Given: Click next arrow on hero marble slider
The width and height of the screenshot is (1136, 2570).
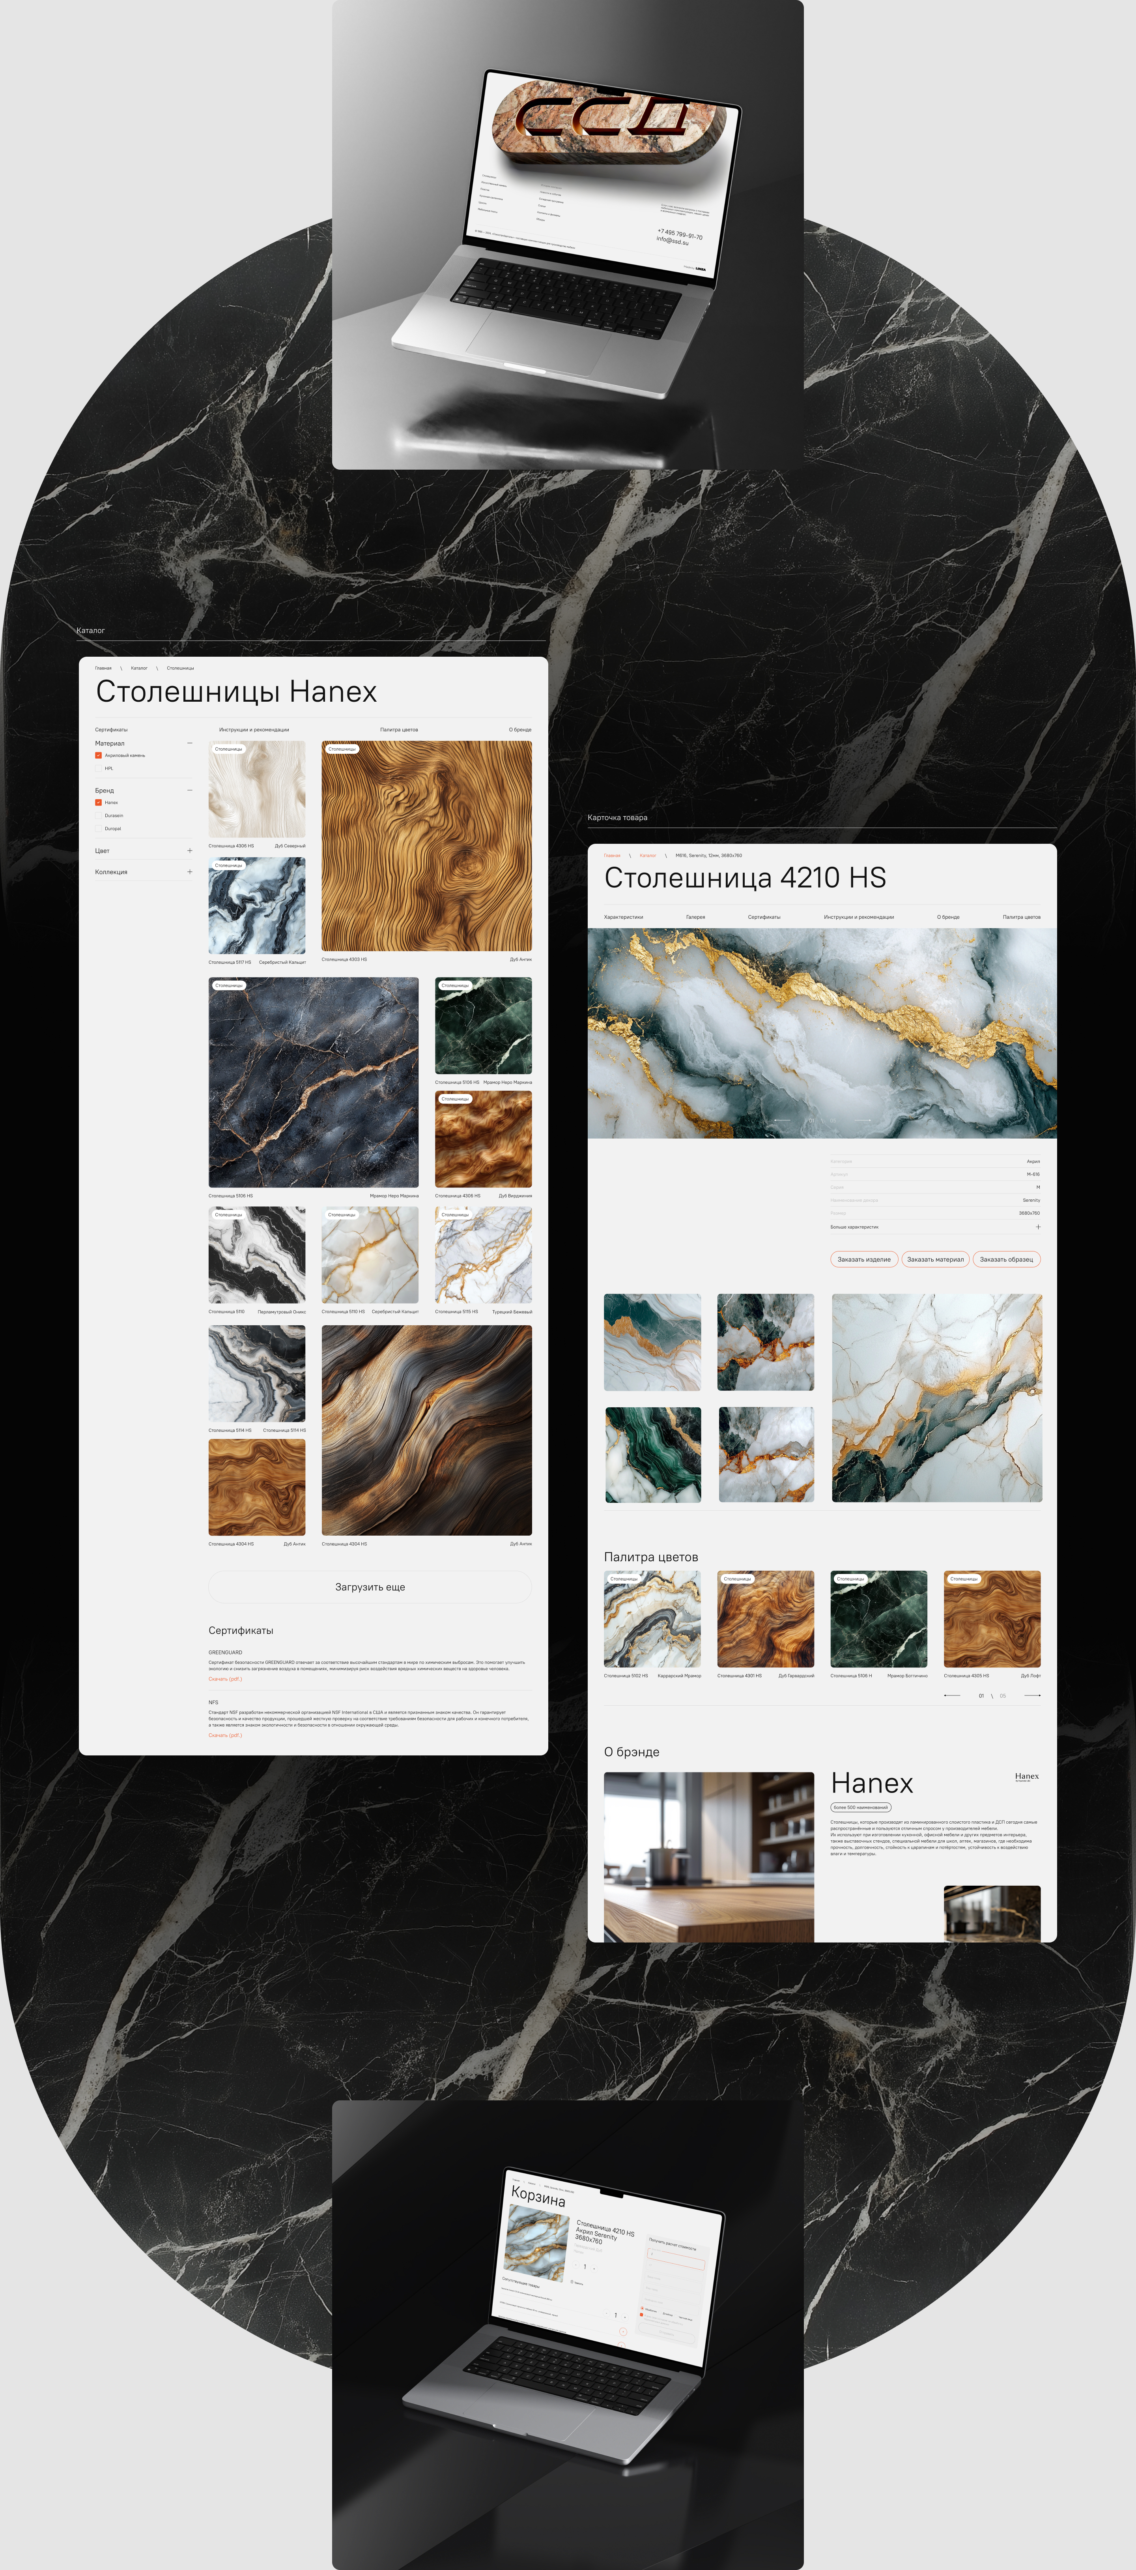Looking at the screenshot, I should pos(862,1120).
